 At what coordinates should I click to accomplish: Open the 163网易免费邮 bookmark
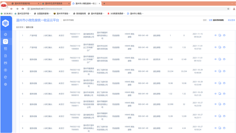click(116, 14)
